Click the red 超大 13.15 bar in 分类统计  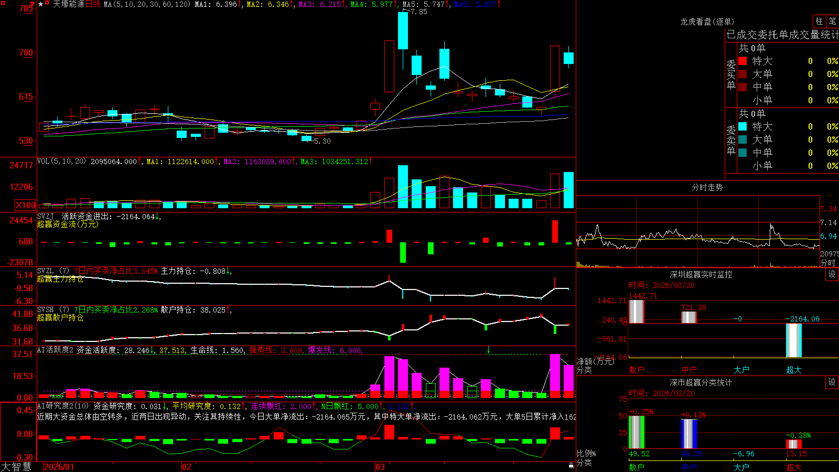point(793,444)
